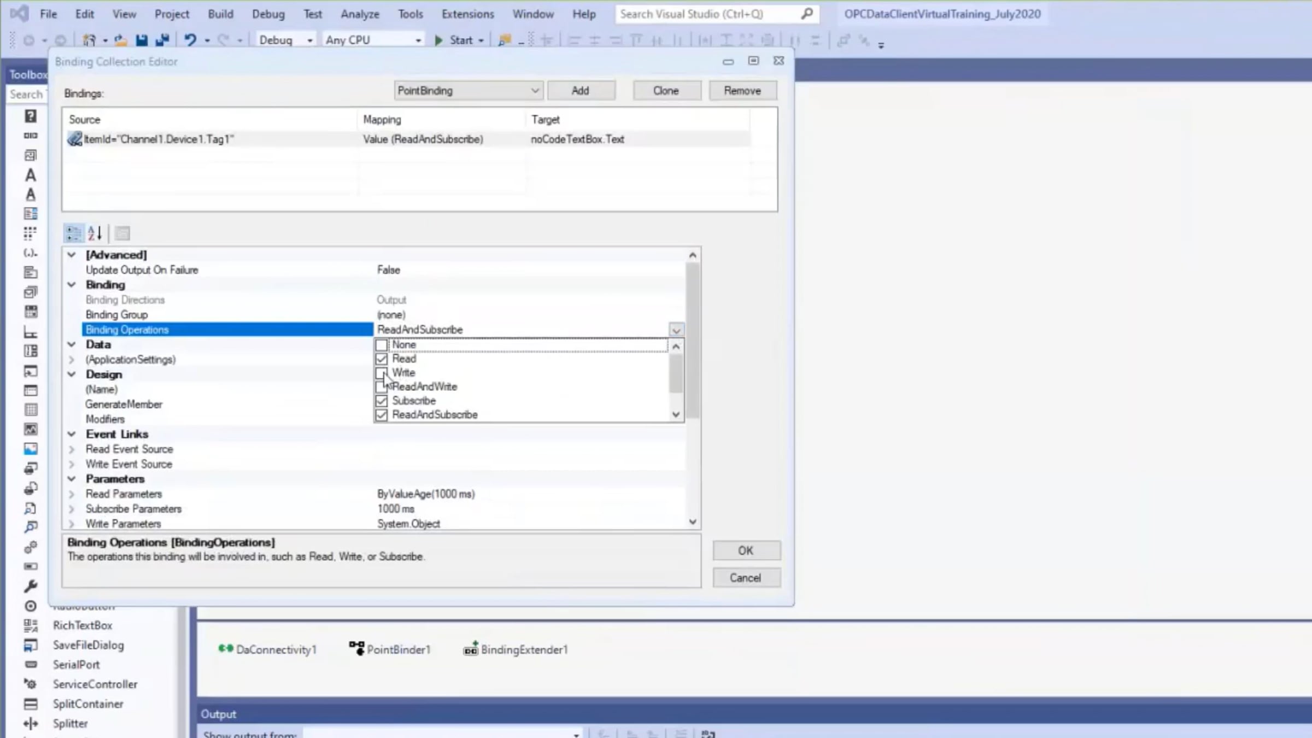This screenshot has height=738, width=1312.
Task: Uncheck the Subscribe operation checkbox
Action: pos(382,401)
